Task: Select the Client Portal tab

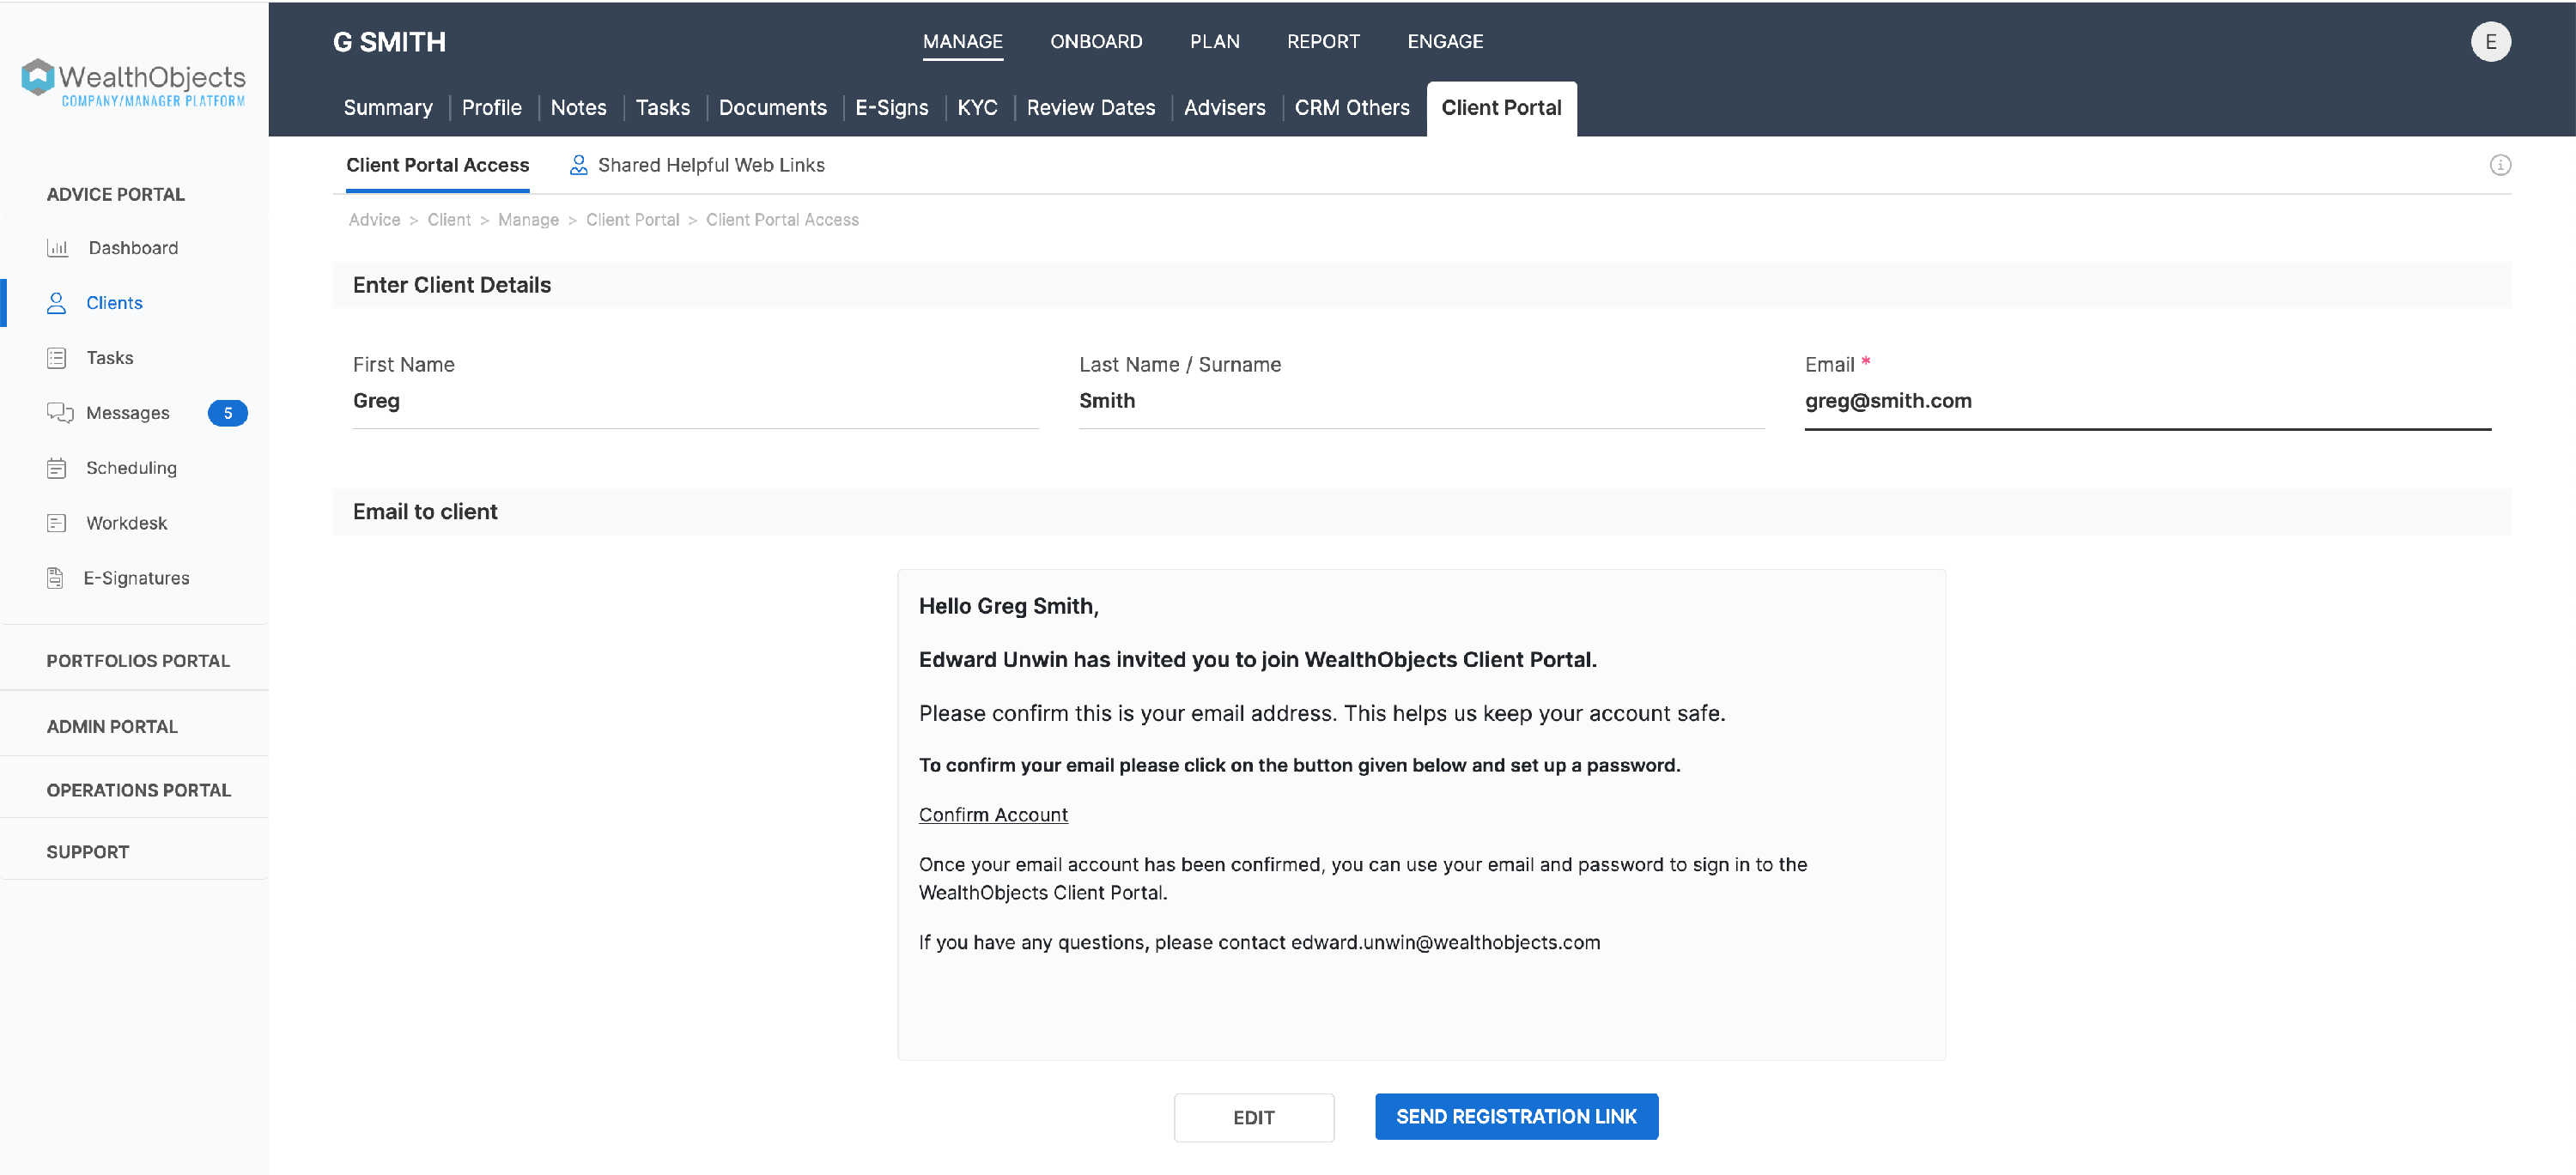Action: click(1500, 108)
